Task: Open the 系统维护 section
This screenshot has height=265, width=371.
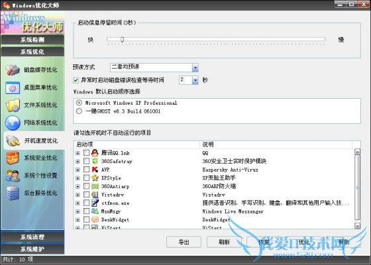Action: [x=32, y=249]
